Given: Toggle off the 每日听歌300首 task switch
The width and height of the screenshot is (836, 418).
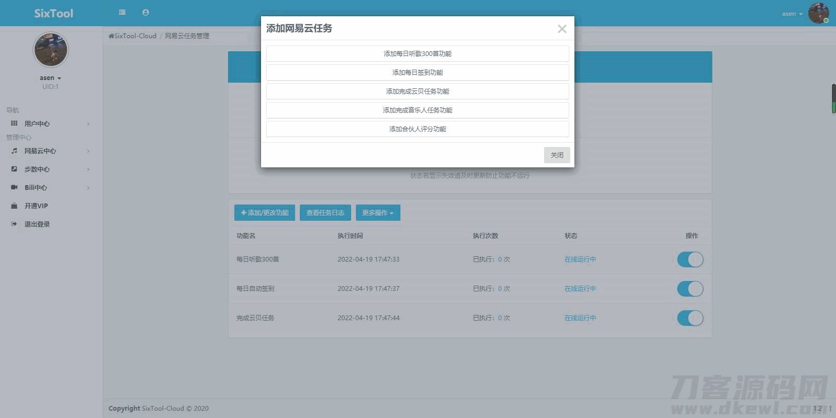Looking at the screenshot, I should pos(690,259).
